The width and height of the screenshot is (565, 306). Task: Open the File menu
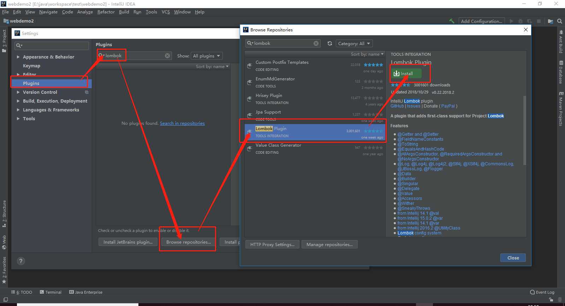(5, 12)
